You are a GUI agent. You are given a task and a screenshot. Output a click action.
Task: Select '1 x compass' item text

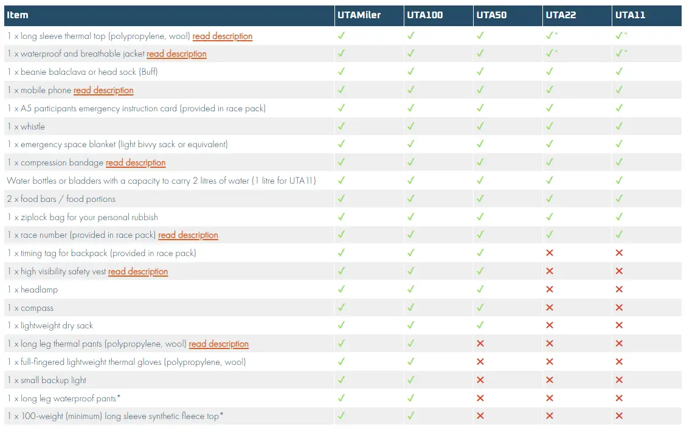(x=30, y=308)
